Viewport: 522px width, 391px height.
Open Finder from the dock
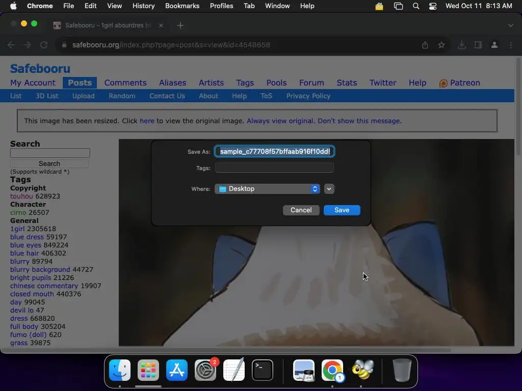[119, 370]
